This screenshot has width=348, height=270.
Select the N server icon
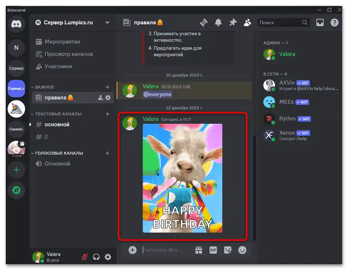point(16,48)
